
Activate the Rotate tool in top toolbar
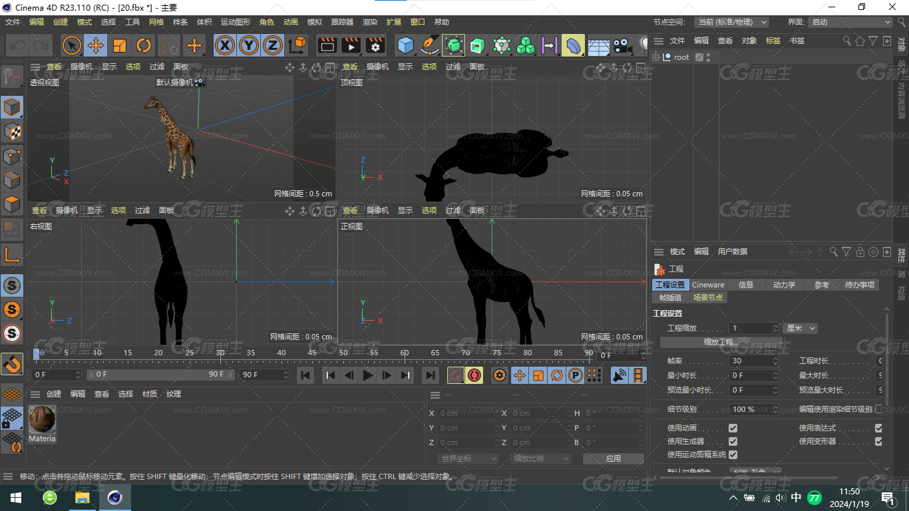[144, 45]
